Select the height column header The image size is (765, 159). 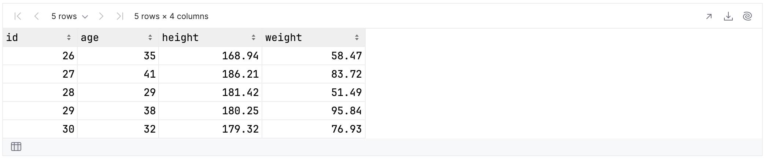[210, 37]
